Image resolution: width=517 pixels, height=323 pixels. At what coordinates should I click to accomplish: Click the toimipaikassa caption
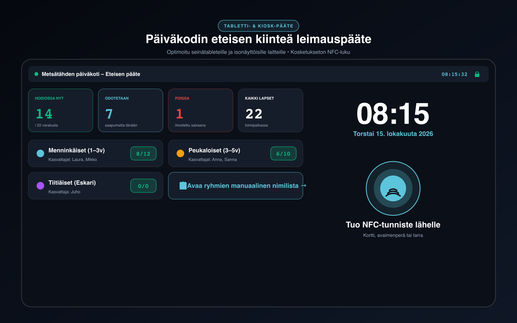click(x=256, y=125)
